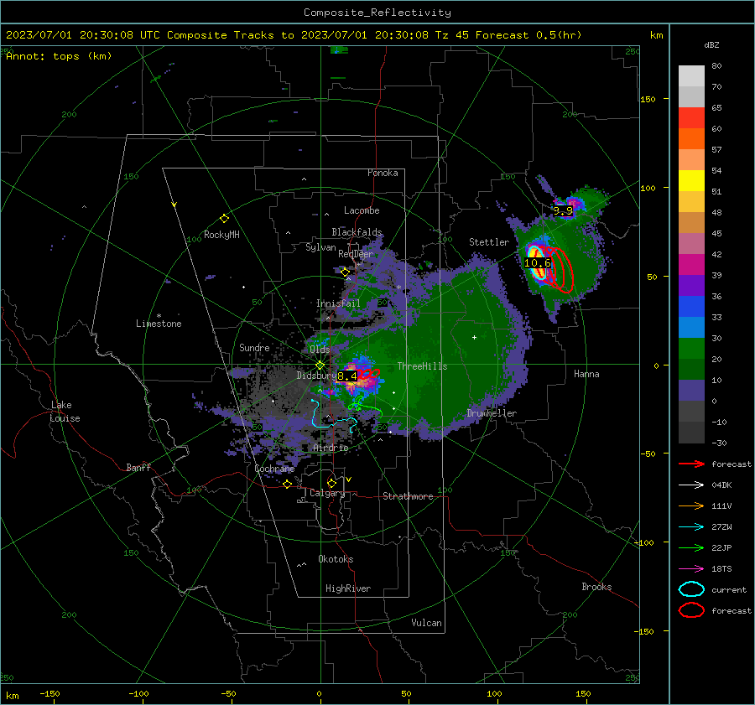Click the red forecast ellipse legend icon

691,610
